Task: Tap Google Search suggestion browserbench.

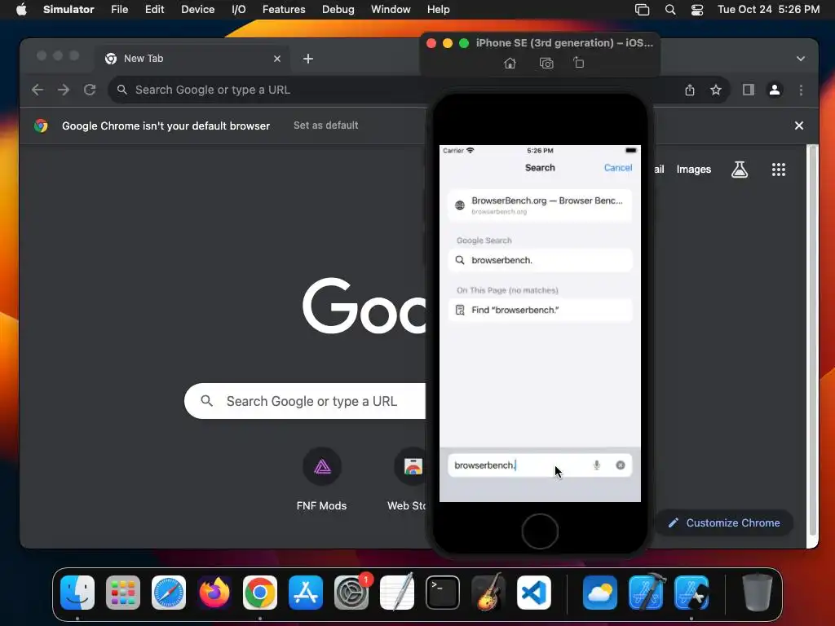Action: [540, 260]
